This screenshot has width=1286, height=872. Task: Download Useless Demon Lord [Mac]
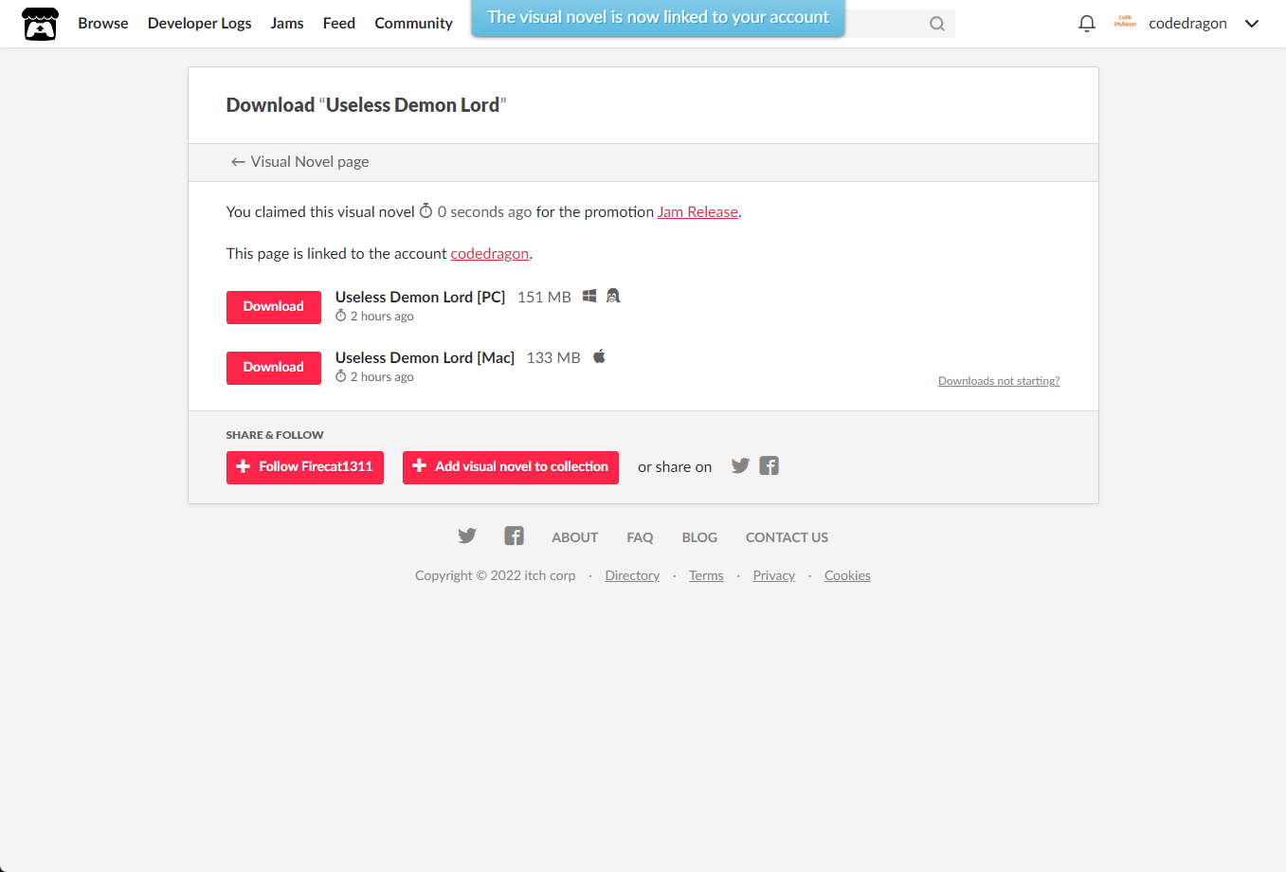click(274, 368)
